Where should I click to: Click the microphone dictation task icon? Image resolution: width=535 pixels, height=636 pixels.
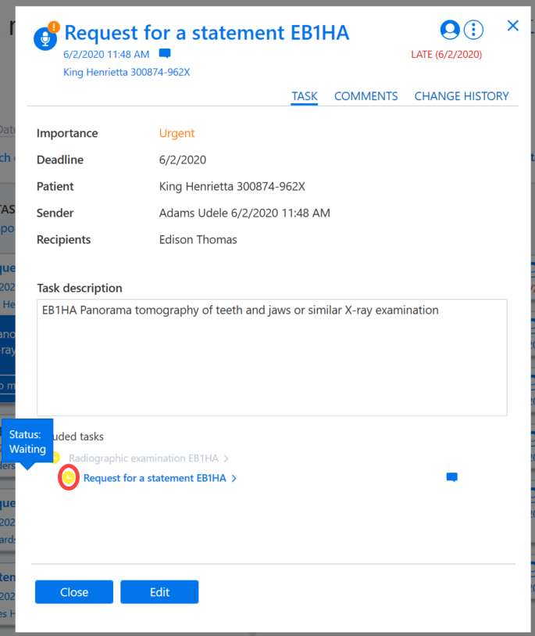pyautogui.click(x=45, y=39)
